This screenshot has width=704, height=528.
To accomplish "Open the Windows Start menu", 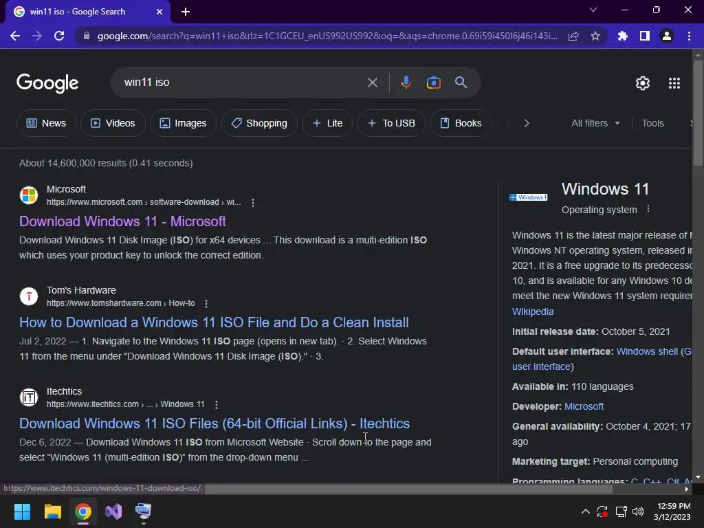I will click(x=22, y=511).
